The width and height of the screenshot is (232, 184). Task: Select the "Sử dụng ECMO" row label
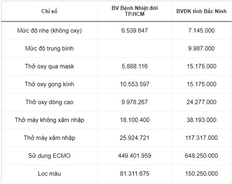(x=49, y=156)
